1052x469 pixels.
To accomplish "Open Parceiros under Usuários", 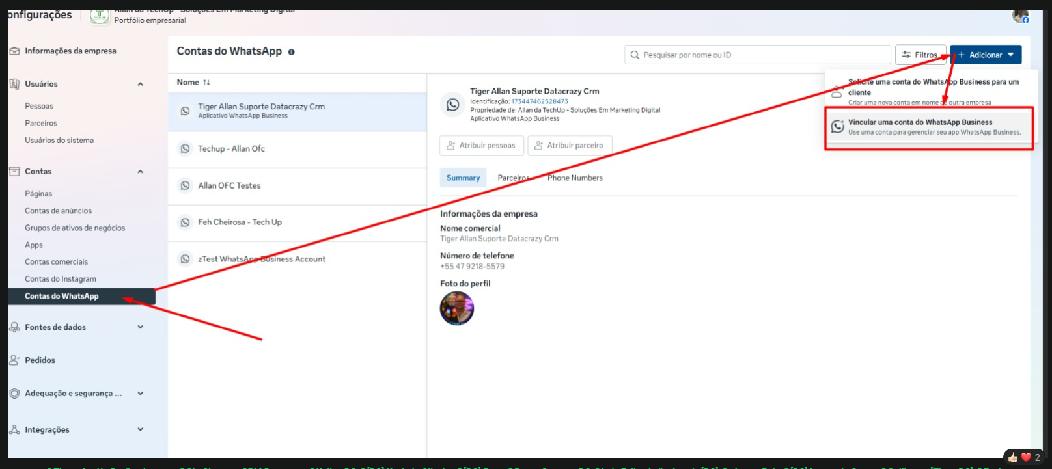I will (41, 123).
